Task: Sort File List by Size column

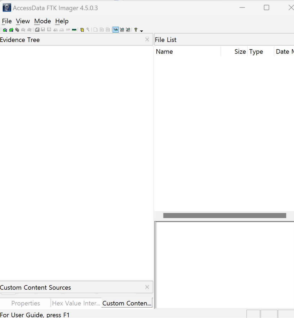Action: point(234,52)
